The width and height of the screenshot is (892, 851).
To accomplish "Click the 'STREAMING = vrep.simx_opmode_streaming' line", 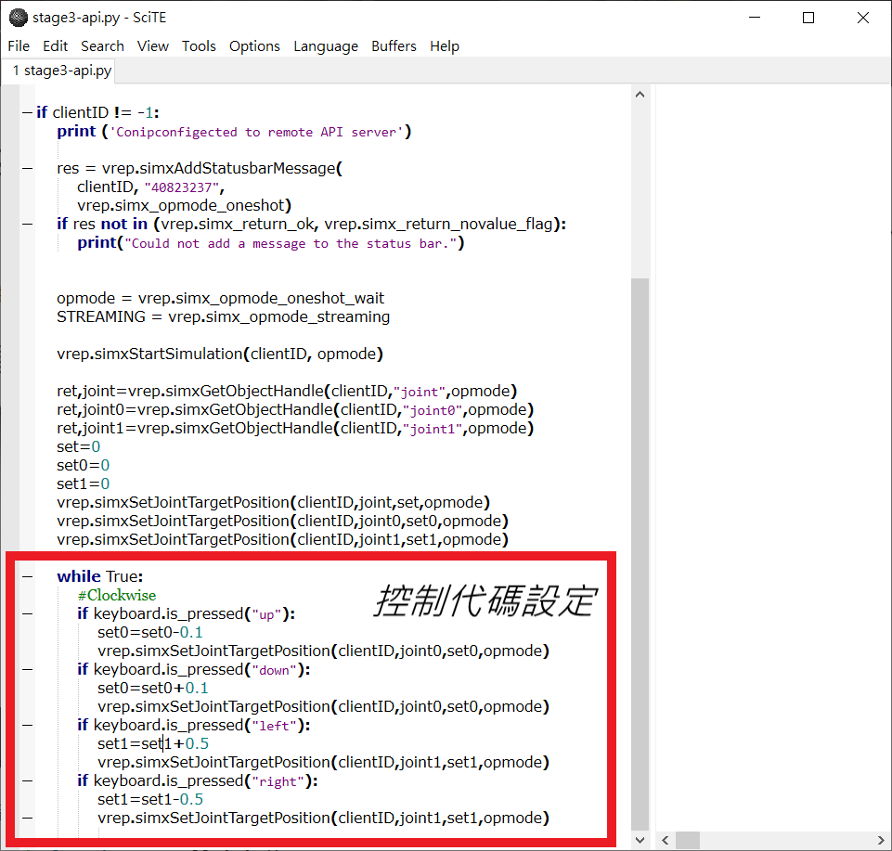I will tap(223, 316).
